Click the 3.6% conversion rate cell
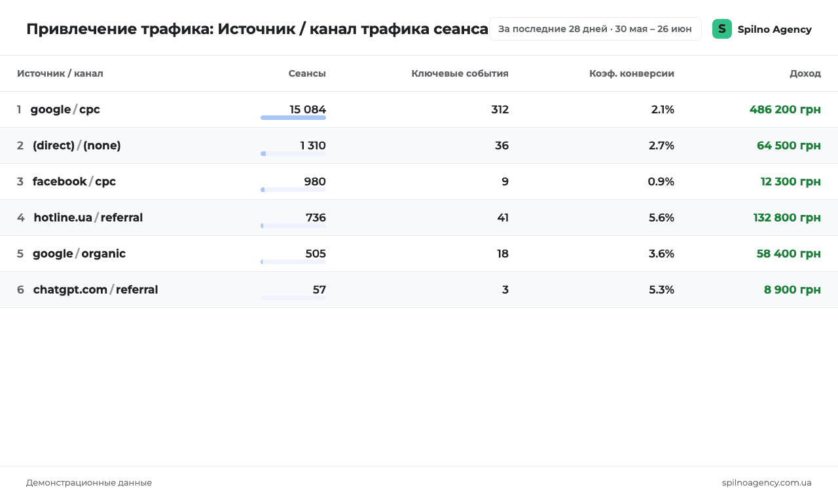This screenshot has height=498, width=838. (661, 254)
